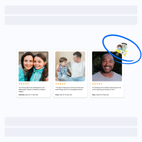This screenshot has width=142, height=142.
Task: Click gray placeholder bar just above testimonials
Action: [x=71, y=20]
